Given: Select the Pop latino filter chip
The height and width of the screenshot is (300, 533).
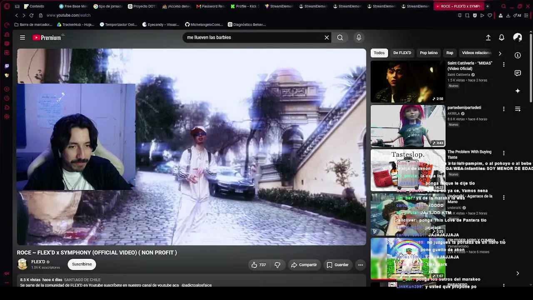Looking at the screenshot, I should 429,53.
